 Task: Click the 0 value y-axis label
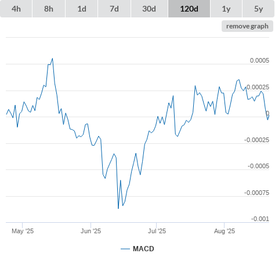point(267,113)
